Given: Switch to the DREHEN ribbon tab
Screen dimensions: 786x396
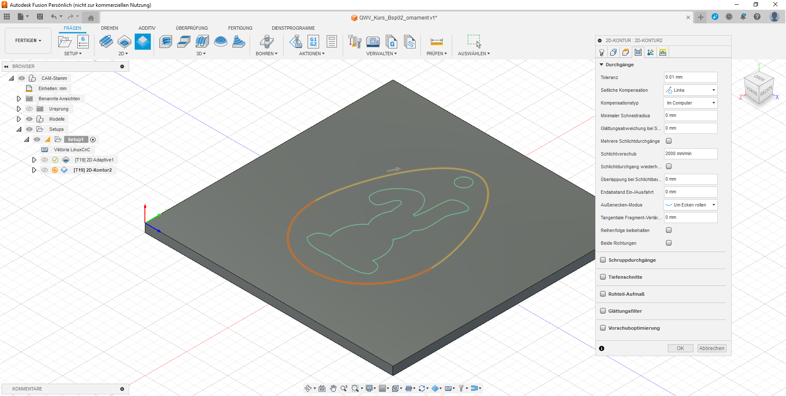Looking at the screenshot, I should pyautogui.click(x=110, y=28).
